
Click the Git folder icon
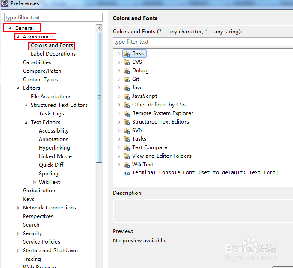(127, 80)
